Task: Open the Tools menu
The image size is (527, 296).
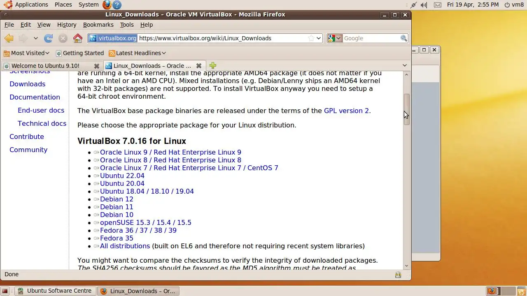Action: click(127, 25)
